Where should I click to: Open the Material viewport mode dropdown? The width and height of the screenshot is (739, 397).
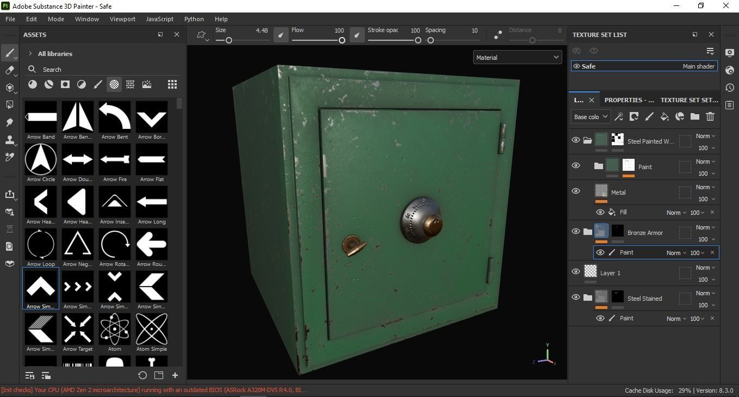tap(517, 57)
